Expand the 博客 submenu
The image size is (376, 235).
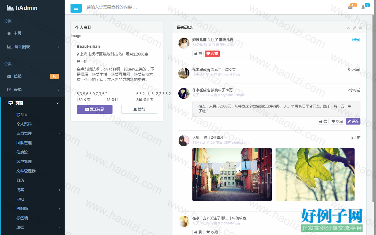coord(60,190)
